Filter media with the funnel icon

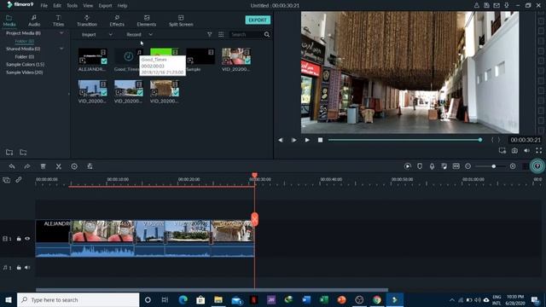pos(210,34)
